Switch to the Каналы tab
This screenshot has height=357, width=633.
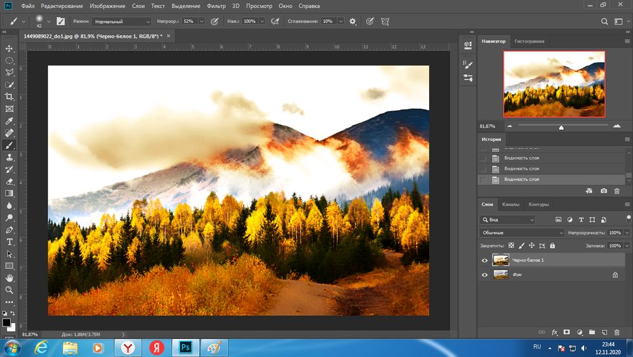[510, 204]
